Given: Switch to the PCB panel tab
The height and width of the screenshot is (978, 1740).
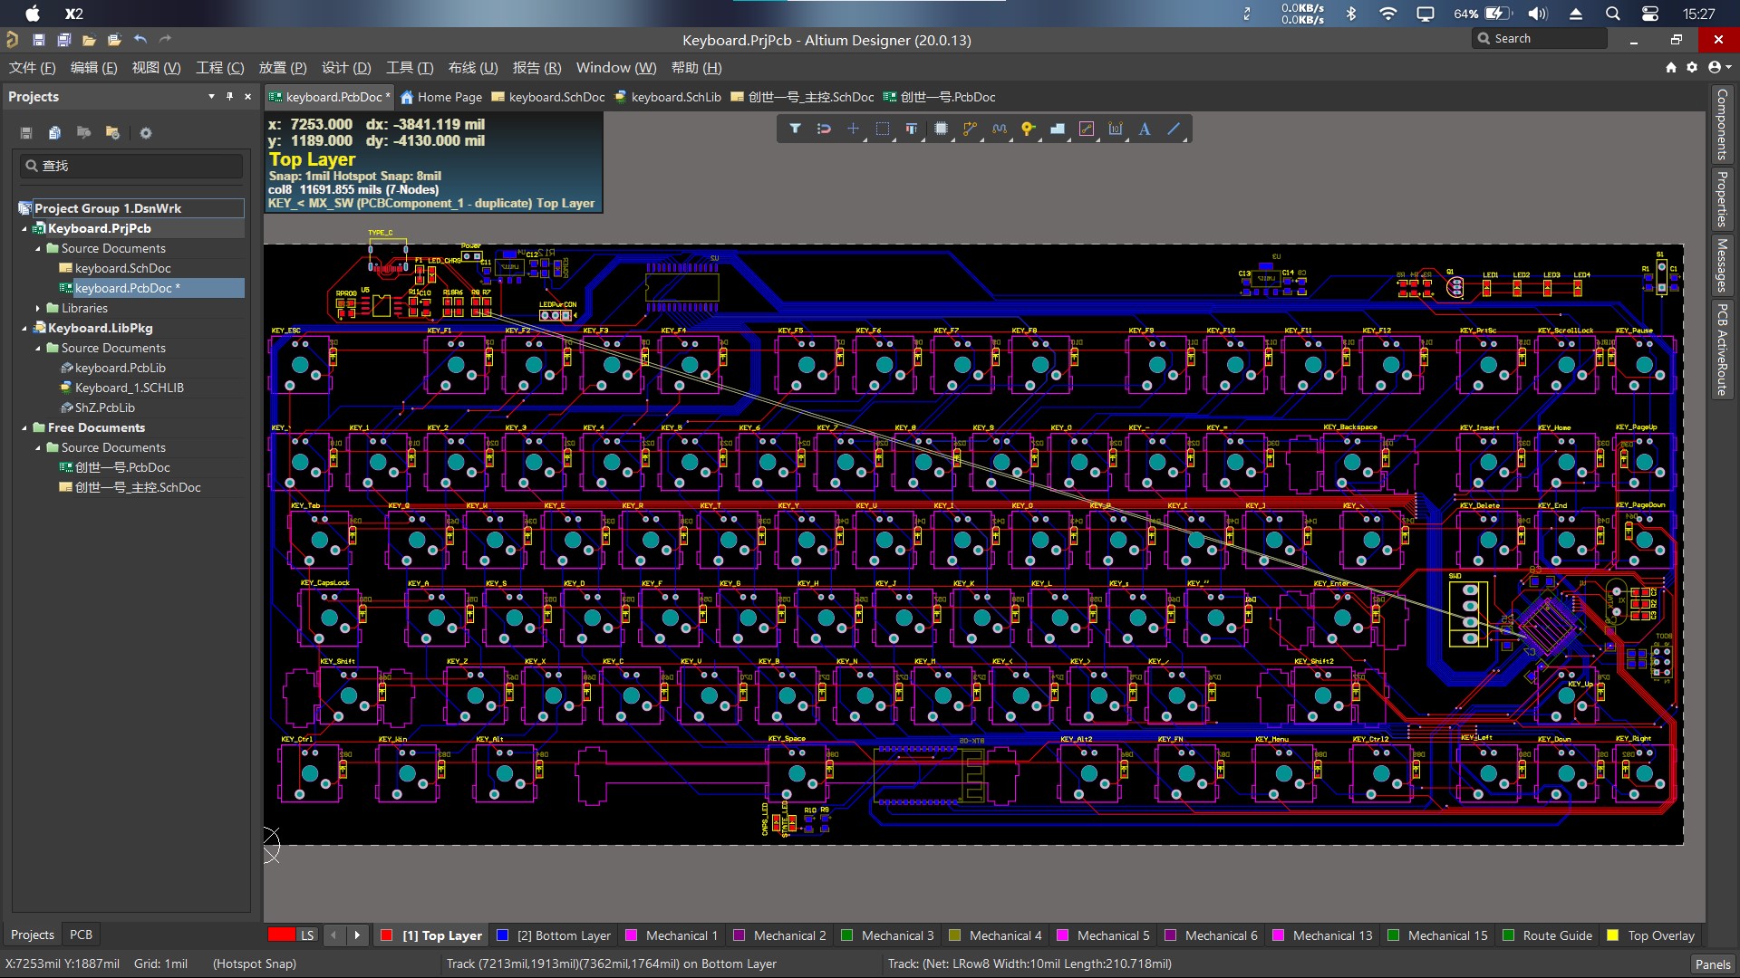Looking at the screenshot, I should click(x=81, y=935).
